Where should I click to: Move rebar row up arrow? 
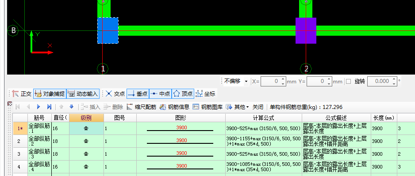click(61, 107)
